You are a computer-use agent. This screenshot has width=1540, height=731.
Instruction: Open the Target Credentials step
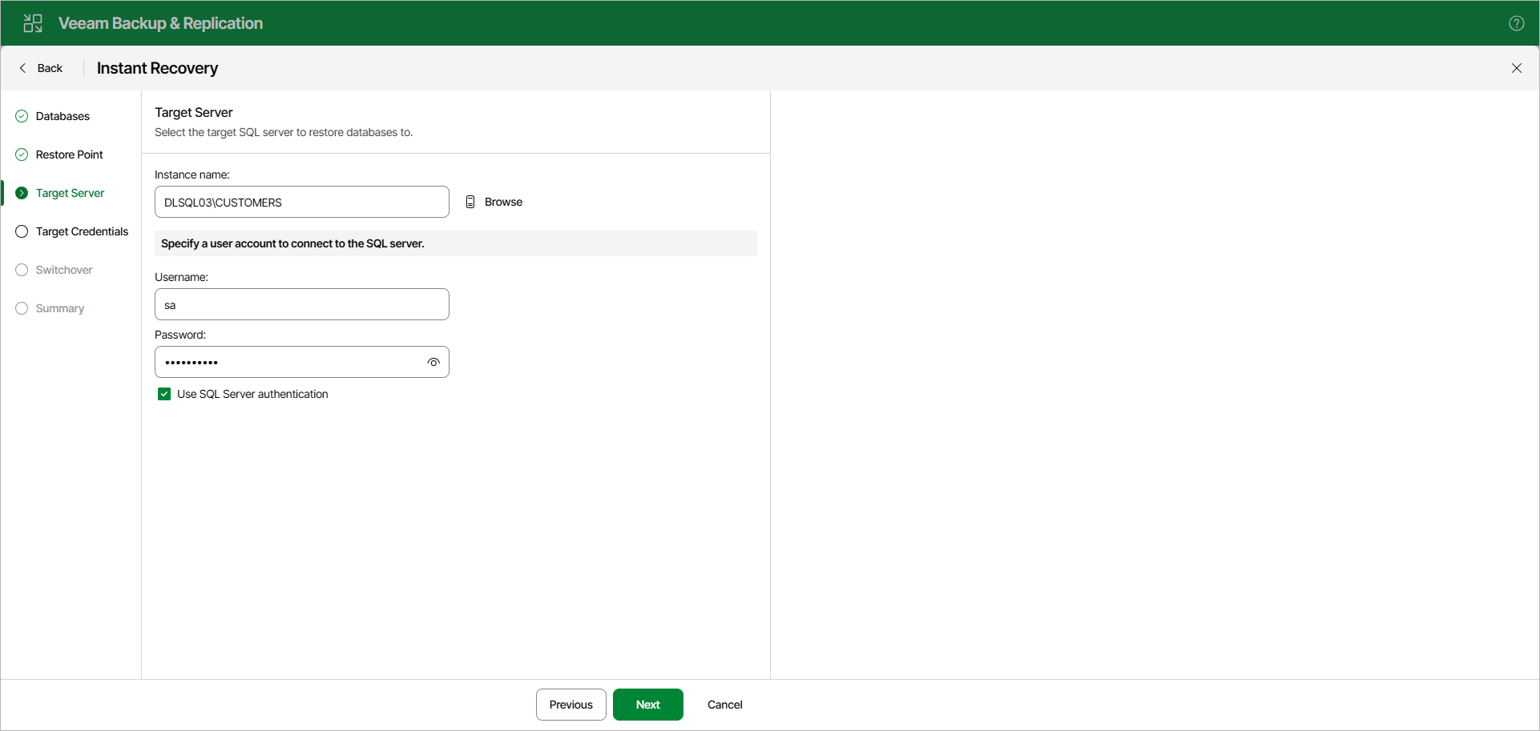click(x=82, y=231)
